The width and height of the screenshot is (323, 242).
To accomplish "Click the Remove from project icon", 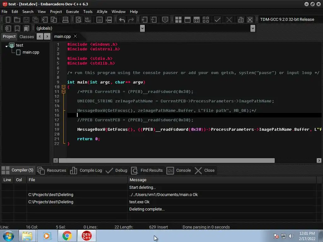I will [x=154, y=20].
